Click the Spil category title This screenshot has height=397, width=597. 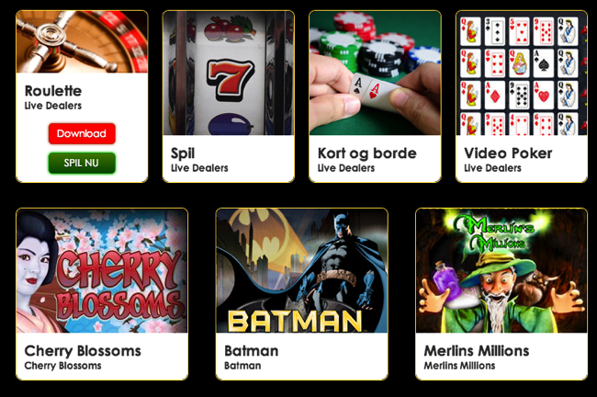coord(183,153)
